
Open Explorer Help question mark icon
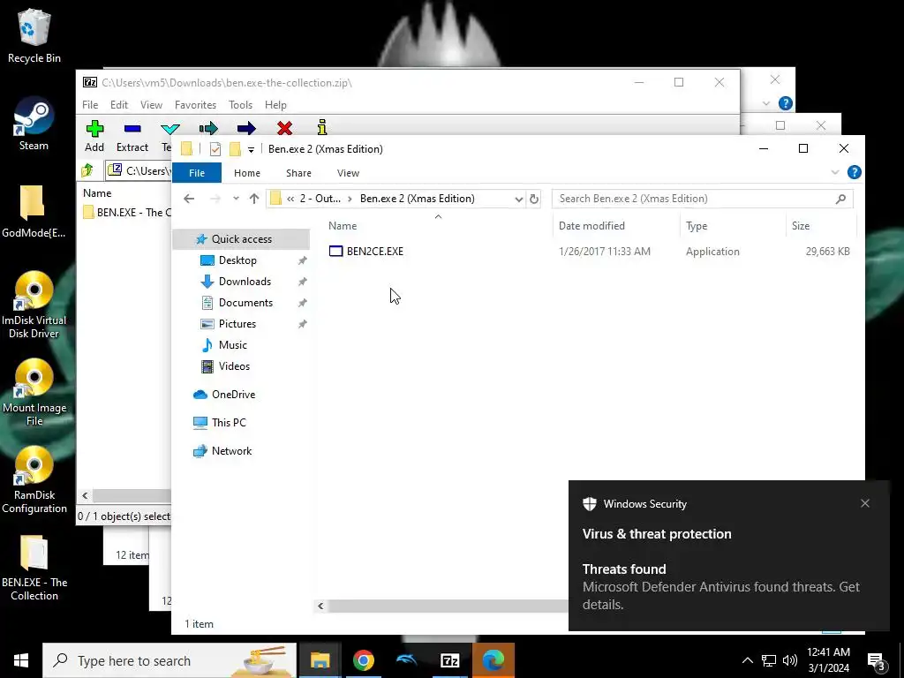click(x=855, y=172)
